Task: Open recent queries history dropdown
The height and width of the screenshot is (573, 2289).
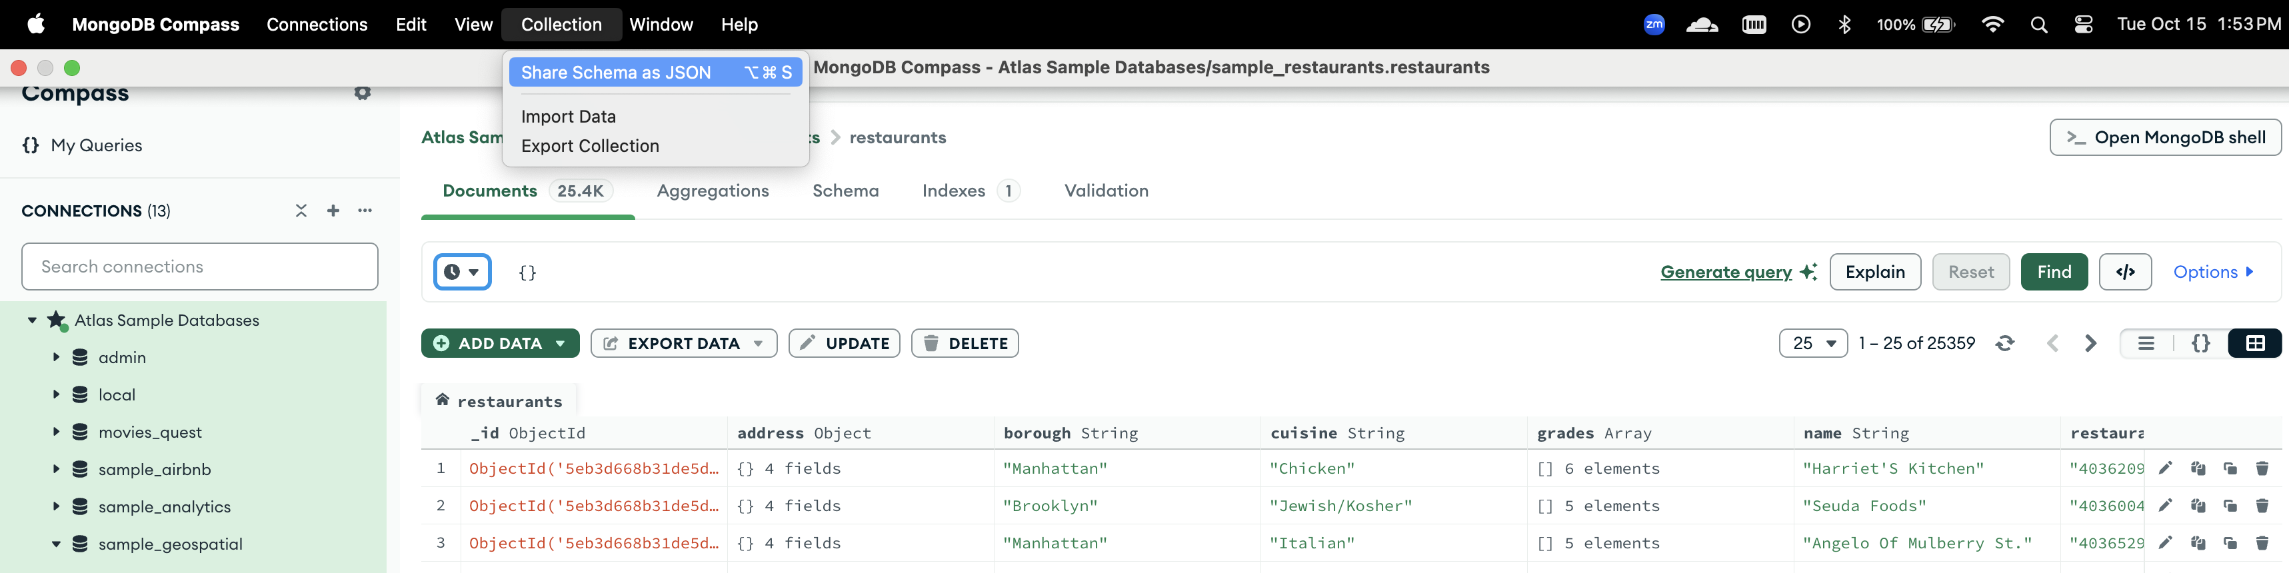Action: pos(462,272)
